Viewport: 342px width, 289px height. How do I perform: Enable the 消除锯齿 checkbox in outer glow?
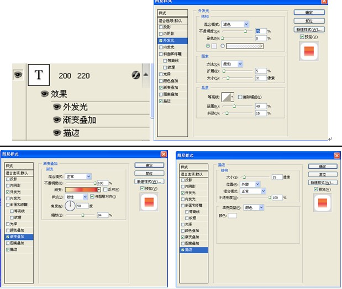(x=240, y=97)
